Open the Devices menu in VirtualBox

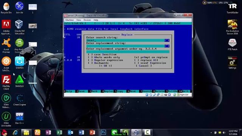point(87,20)
